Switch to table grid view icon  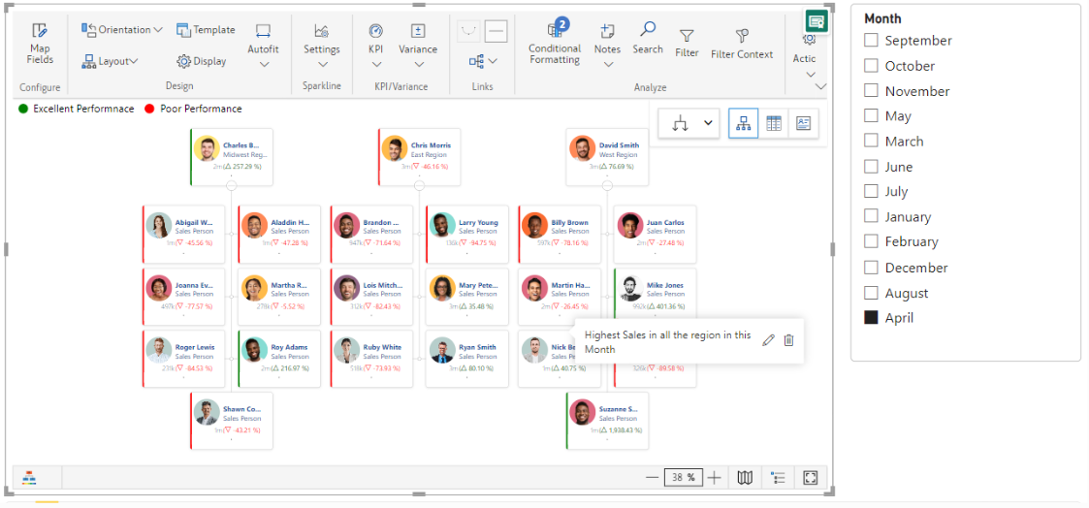(773, 123)
